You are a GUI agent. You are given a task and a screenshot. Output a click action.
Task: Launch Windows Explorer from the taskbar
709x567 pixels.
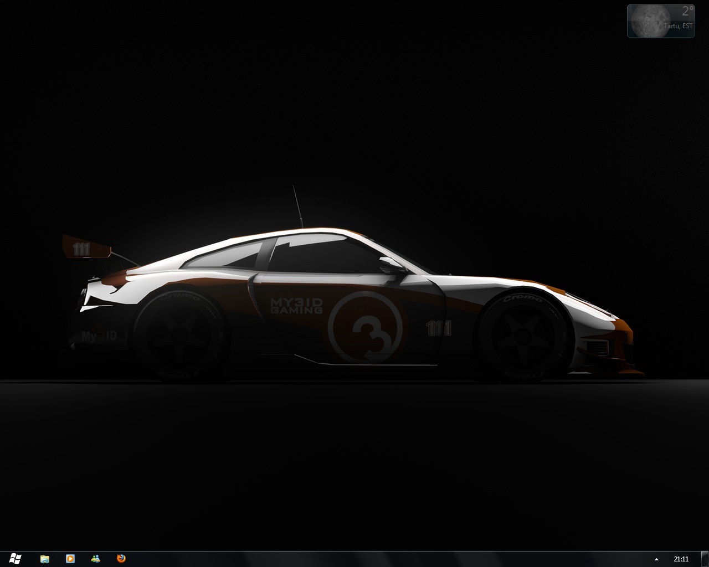[x=45, y=559]
